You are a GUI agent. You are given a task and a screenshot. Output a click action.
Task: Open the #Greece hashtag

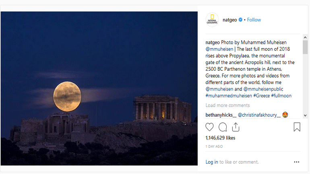click(x=262, y=96)
